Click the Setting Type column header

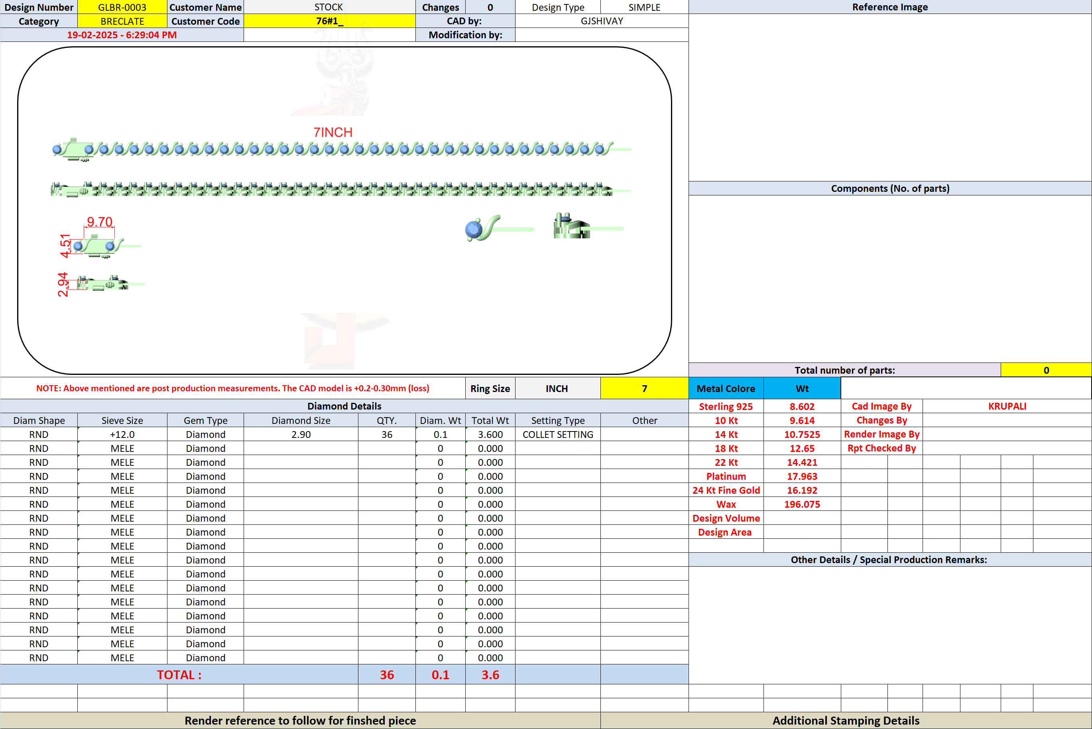point(558,420)
